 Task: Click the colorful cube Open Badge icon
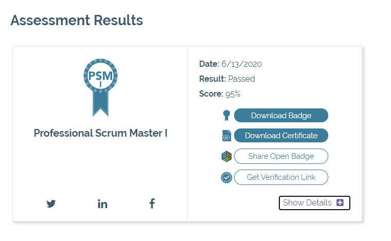pos(226,156)
